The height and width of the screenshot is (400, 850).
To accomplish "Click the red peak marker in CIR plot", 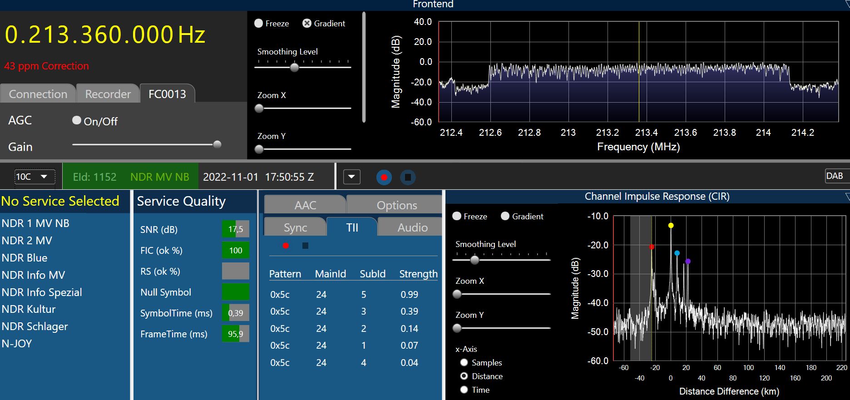I will (652, 247).
